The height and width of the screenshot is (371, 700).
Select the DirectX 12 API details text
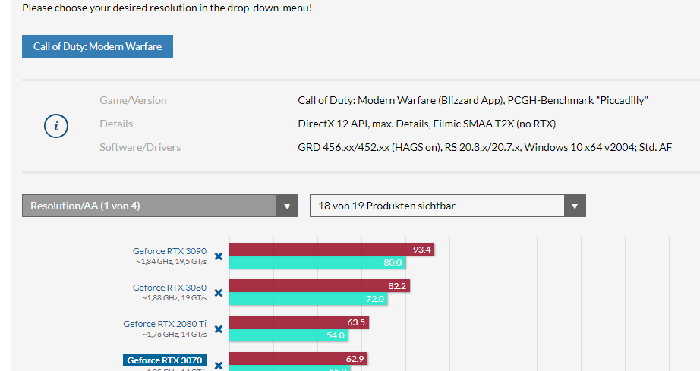[x=427, y=124]
